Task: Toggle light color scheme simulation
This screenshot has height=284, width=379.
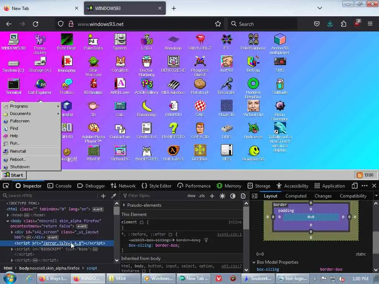Action: [x=222, y=196]
